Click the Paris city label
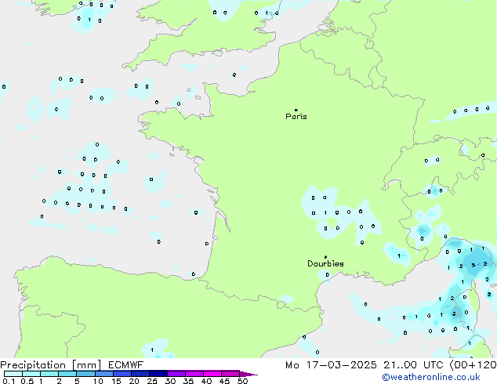The width and height of the screenshot is (497, 384). (x=296, y=117)
